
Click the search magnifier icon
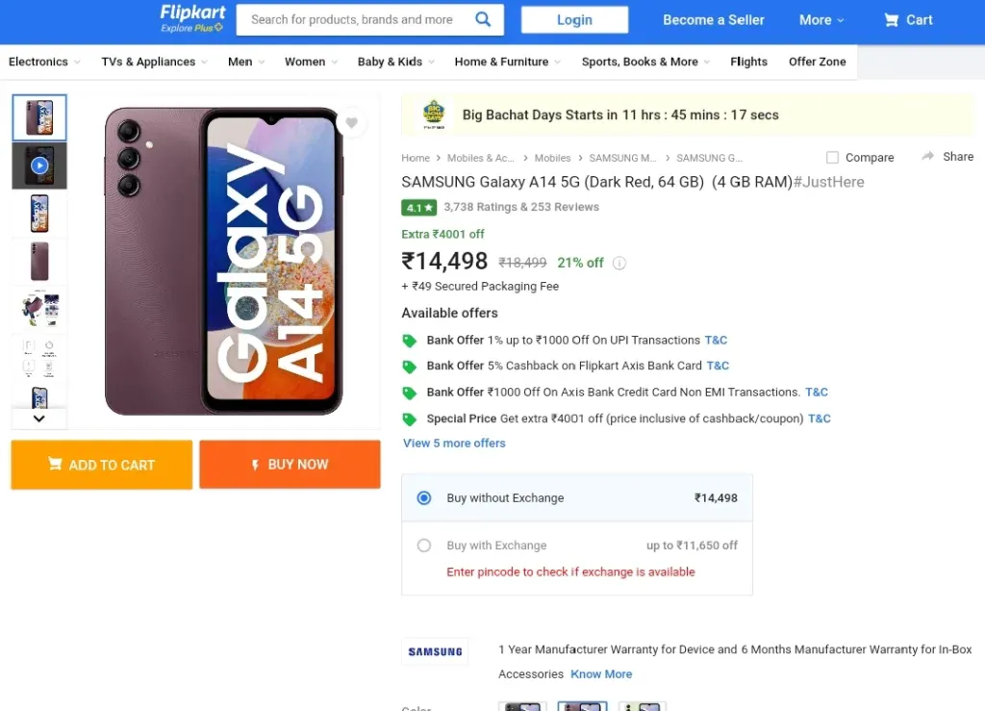483,19
